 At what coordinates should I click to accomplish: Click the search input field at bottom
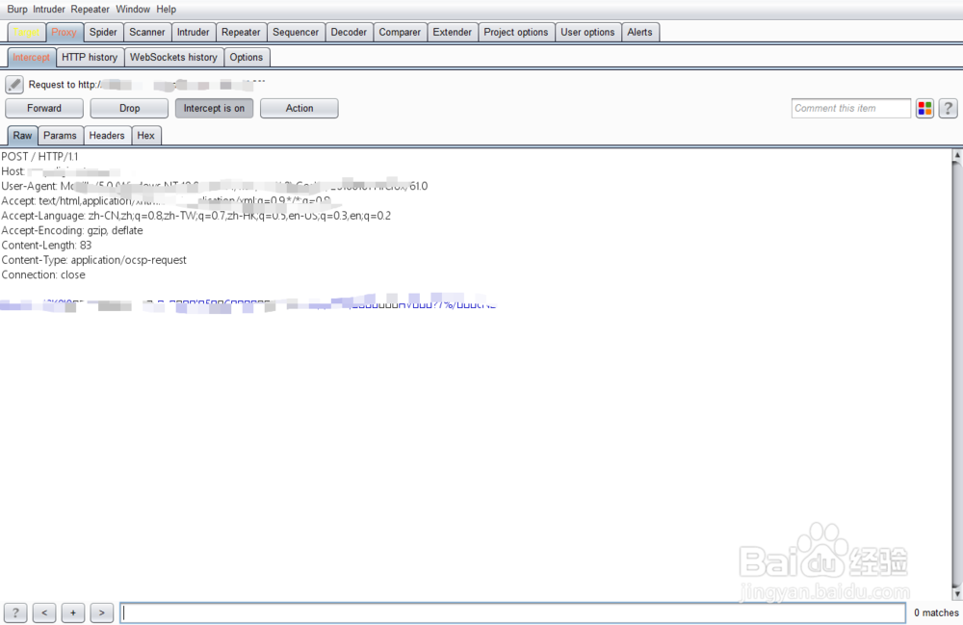pyautogui.click(x=513, y=612)
